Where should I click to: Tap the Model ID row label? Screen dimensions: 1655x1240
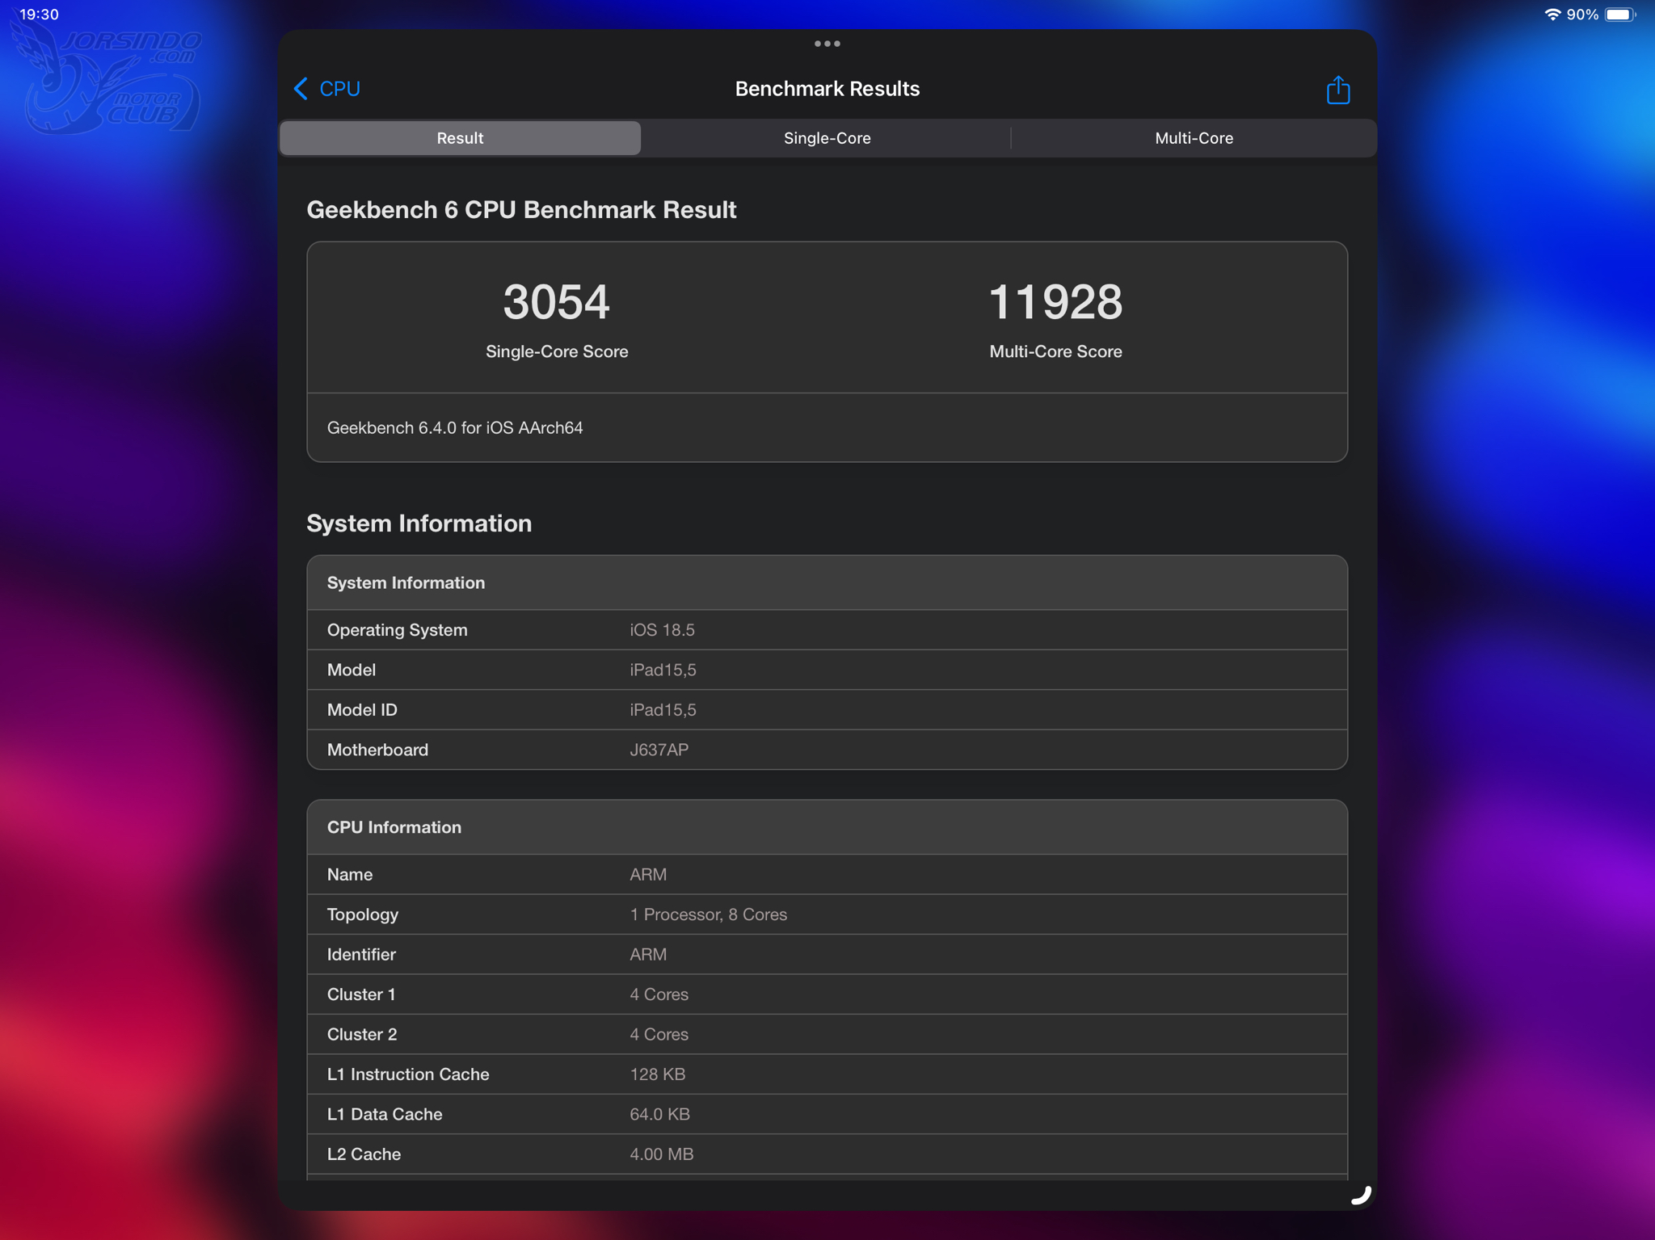[362, 710]
